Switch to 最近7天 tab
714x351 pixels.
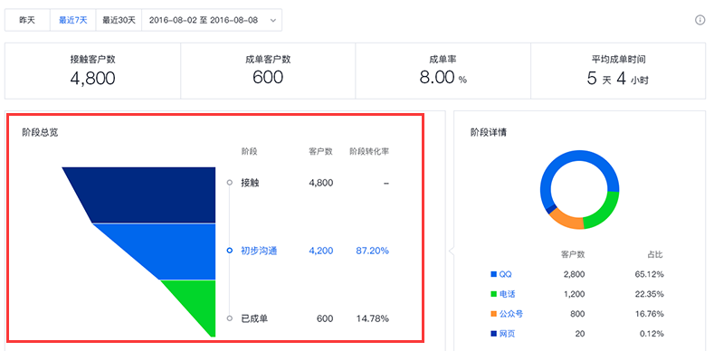(x=73, y=21)
